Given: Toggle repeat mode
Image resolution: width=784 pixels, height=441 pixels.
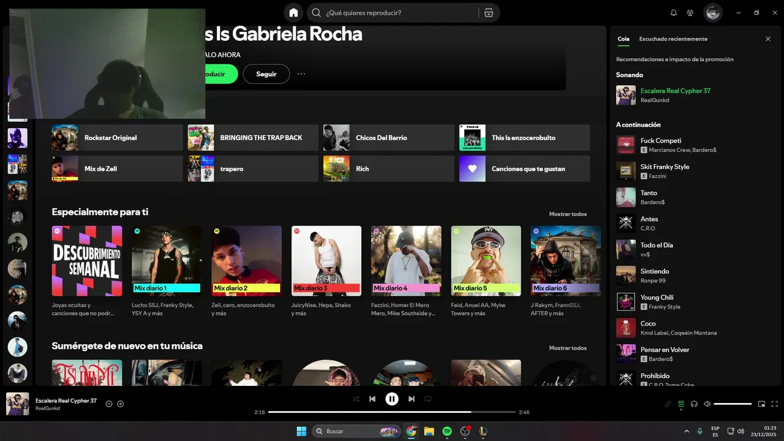Looking at the screenshot, I should [428, 399].
